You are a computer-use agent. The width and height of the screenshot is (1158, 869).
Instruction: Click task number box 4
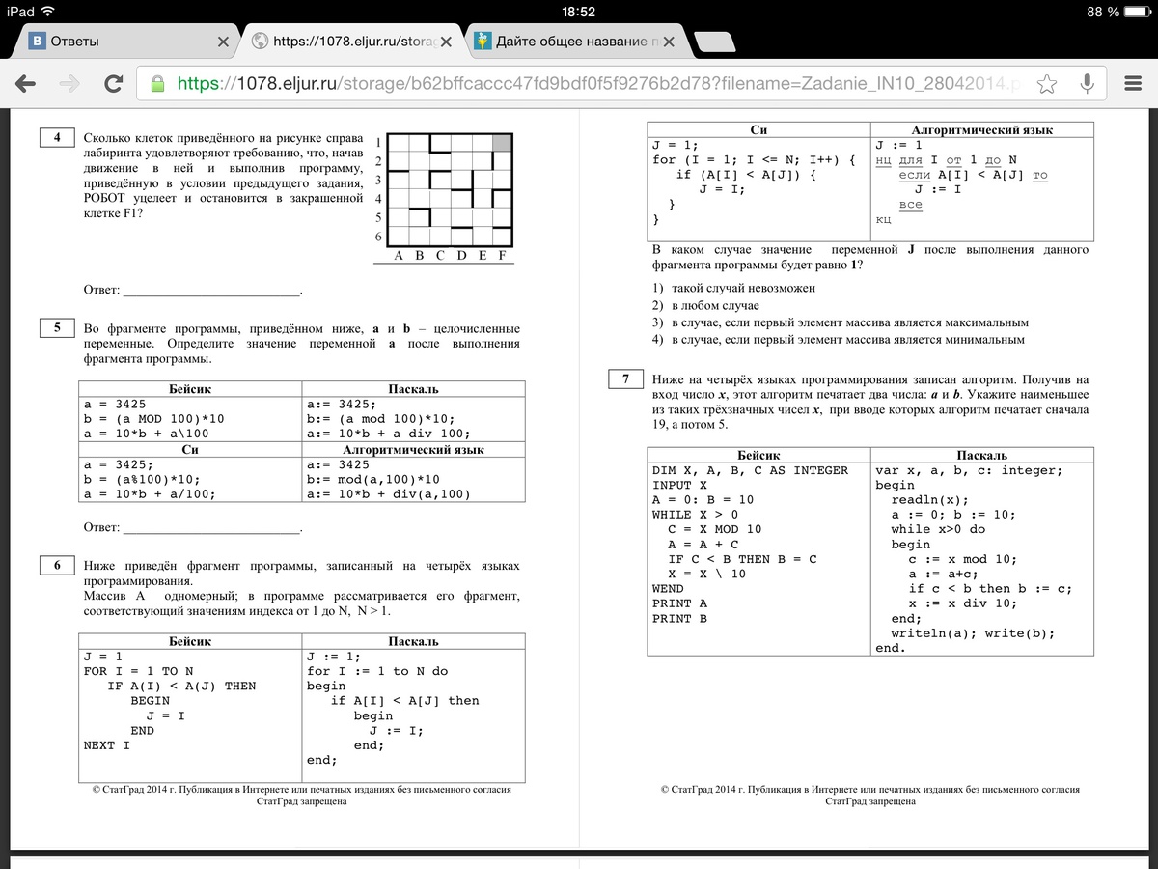click(57, 137)
